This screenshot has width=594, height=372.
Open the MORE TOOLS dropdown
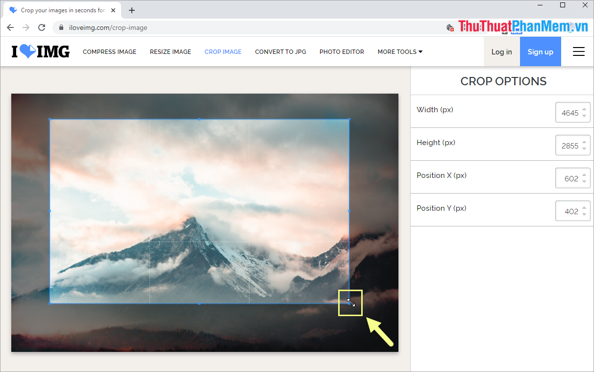(399, 51)
